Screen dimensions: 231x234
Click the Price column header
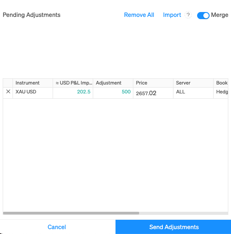tap(153, 83)
